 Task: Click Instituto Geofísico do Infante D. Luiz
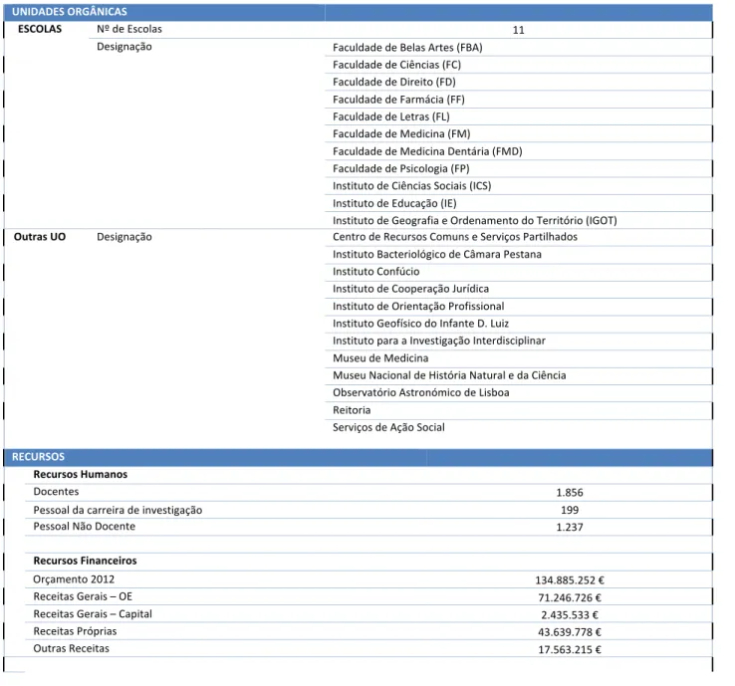coord(420,324)
